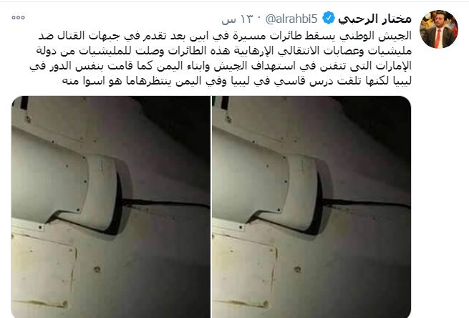Click the word الانتقالي in the tweet
The height and width of the screenshot is (318, 469).
click(298, 51)
